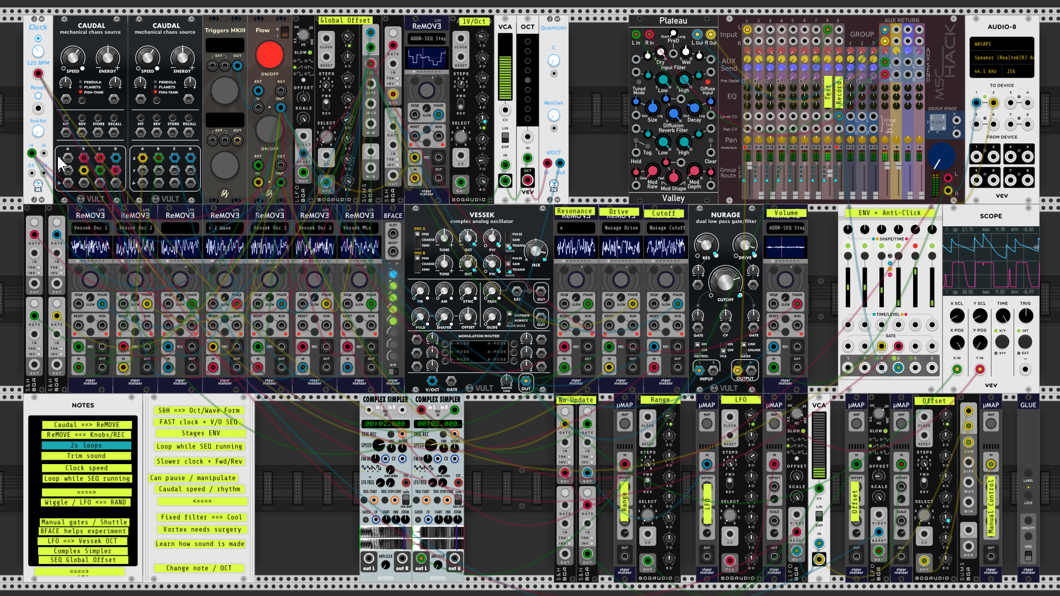Click the large blue main level knob on mixer
Viewport: 1060px width, 596px height.
[x=941, y=156]
